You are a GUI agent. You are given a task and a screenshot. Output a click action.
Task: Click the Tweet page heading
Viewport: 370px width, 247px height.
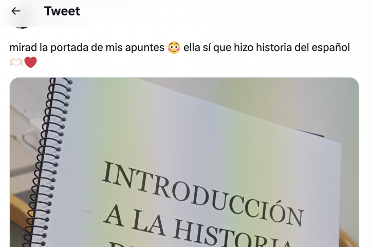click(62, 11)
